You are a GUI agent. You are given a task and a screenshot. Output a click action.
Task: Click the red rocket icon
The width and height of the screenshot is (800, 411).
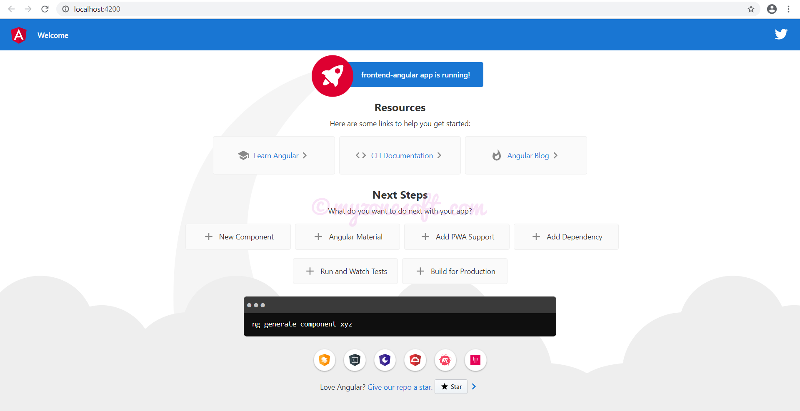click(332, 76)
